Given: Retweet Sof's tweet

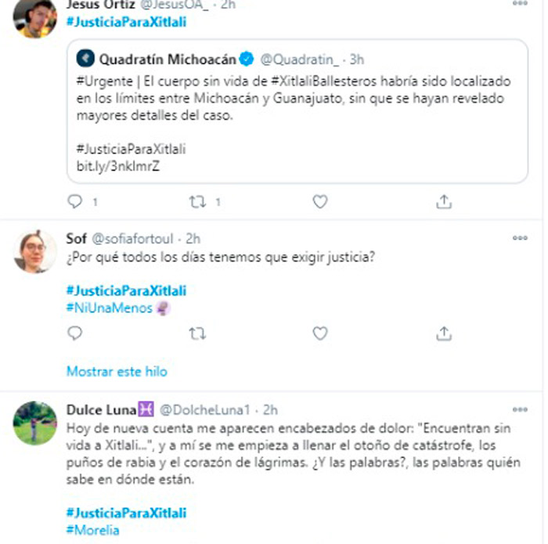Looking at the screenshot, I should tap(197, 333).
